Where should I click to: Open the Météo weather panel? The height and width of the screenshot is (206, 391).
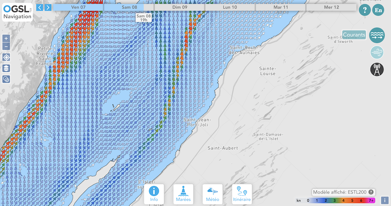click(213, 194)
